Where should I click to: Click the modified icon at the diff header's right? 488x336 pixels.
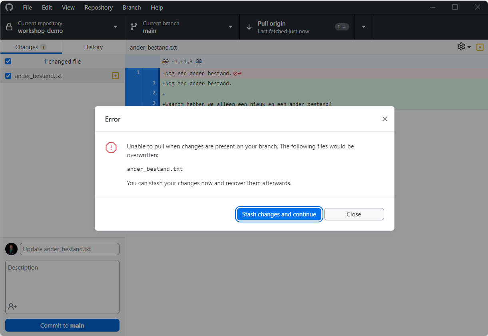[480, 47]
